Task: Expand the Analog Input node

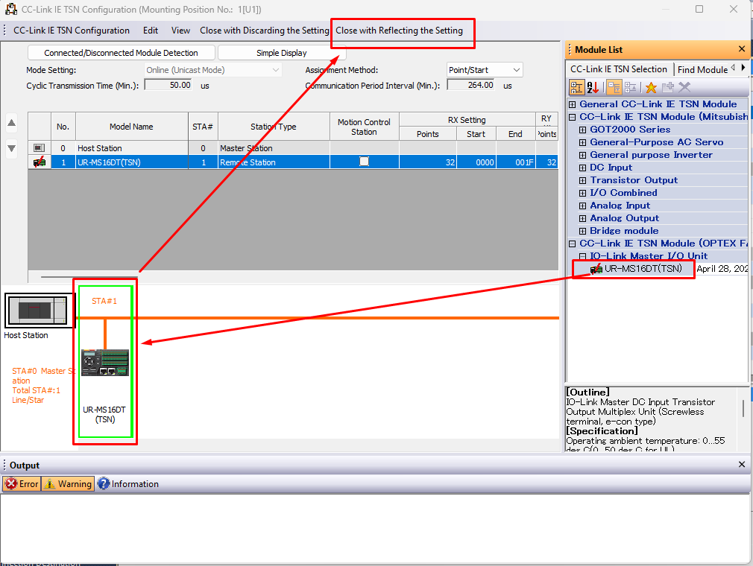Action: [x=582, y=206]
